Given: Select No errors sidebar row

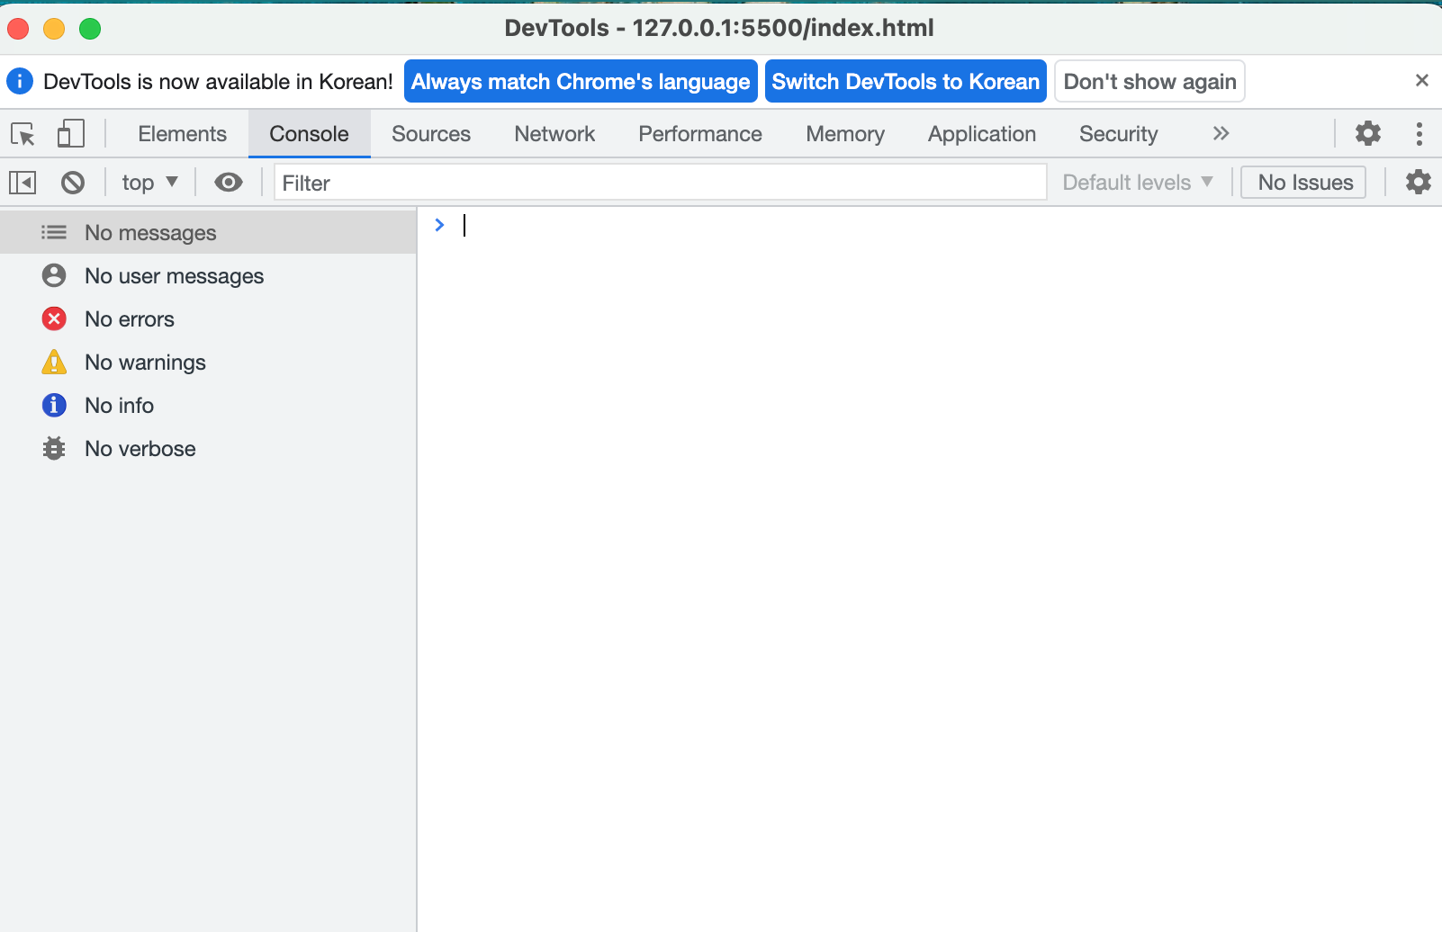Looking at the screenshot, I should pos(208,318).
